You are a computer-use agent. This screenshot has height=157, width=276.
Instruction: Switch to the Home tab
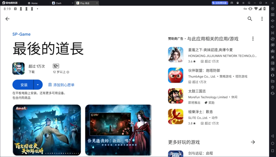(33, 3)
